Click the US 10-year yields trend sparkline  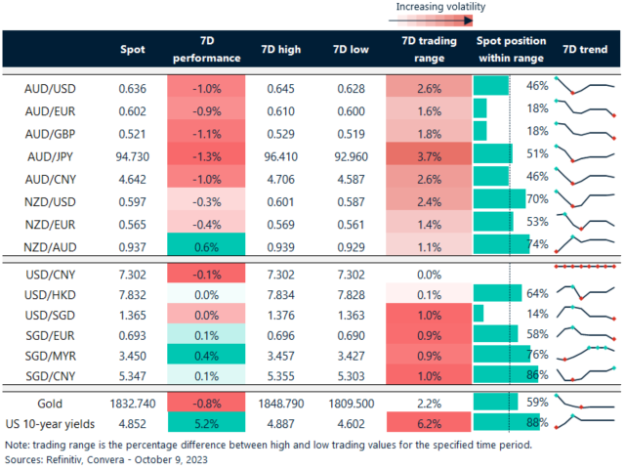tap(583, 422)
